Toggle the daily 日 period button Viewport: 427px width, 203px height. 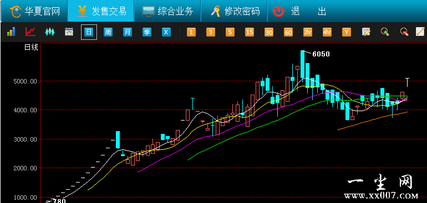coord(89,32)
